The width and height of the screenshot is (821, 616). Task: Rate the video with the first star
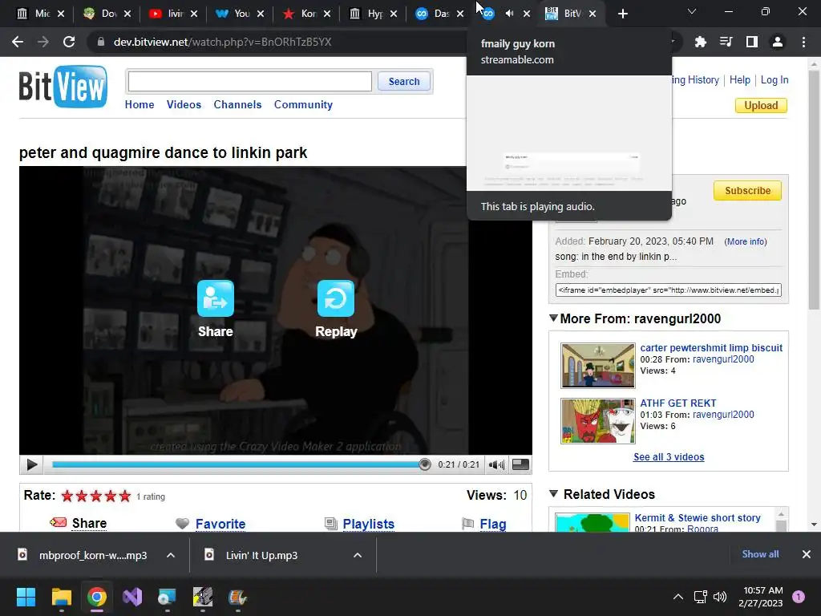coord(67,496)
